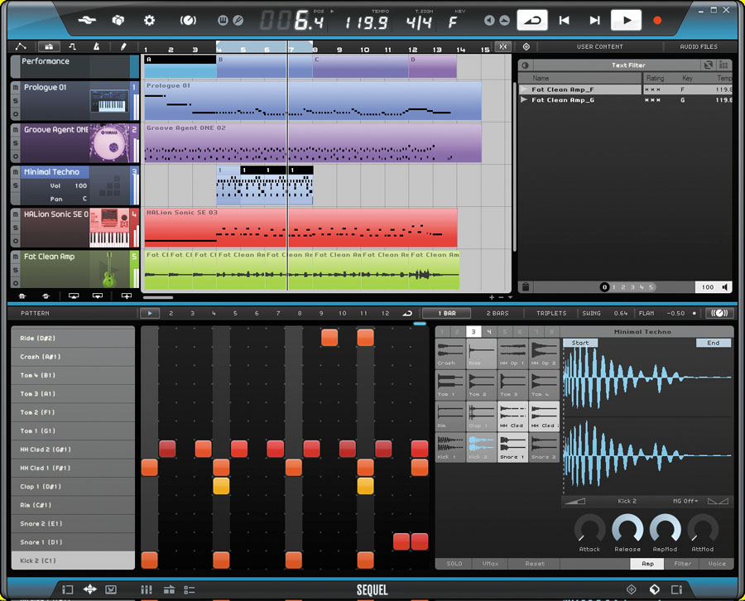The height and width of the screenshot is (601, 745).
Task: Preview the Fat Clean Amp_G file
Action: (524, 100)
